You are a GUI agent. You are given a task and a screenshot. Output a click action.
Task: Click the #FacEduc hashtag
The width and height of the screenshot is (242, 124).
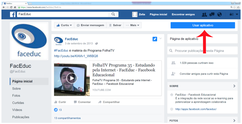click(x=61, y=50)
